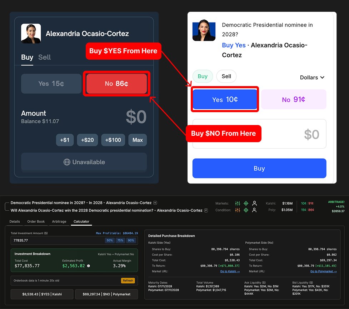This screenshot has width=349, height=309.
Task: Click Poly volume $1.05M value
Action: (x=287, y=210)
